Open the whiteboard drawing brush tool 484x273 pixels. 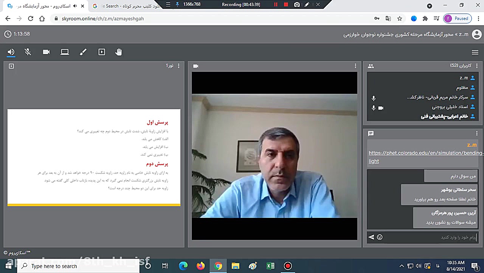[83, 52]
